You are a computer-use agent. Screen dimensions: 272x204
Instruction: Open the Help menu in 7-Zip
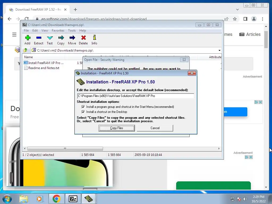[x=83, y=31]
